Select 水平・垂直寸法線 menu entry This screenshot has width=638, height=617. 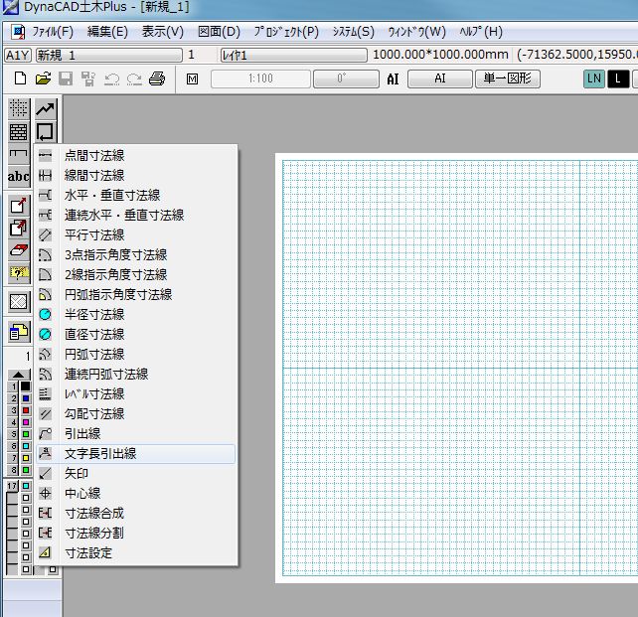pyautogui.click(x=136, y=195)
